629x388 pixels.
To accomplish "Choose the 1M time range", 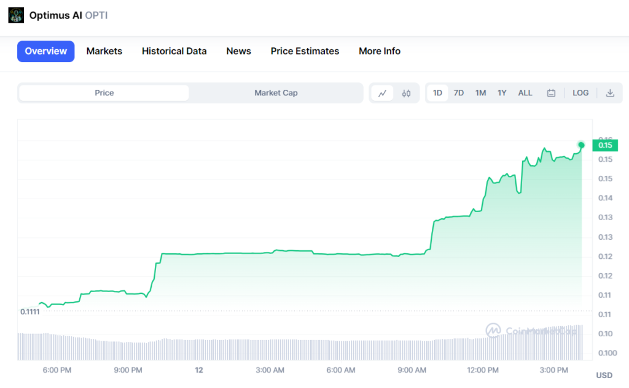I will 480,93.
